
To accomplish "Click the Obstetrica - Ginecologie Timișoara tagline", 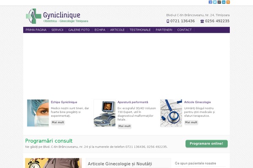I will [x=66, y=21].
